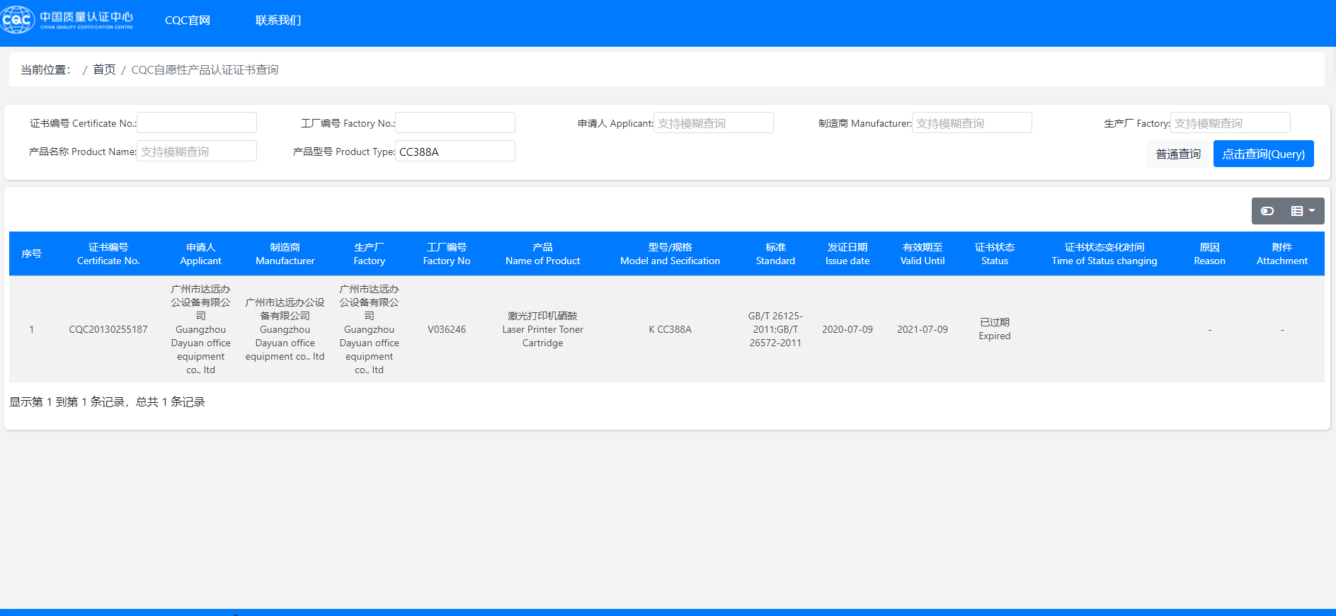The image size is (1336, 616).
Task: Click the Reason column header
Action: click(1209, 253)
